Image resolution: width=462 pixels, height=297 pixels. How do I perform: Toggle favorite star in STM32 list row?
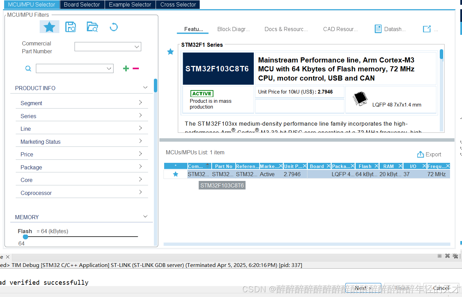click(x=176, y=174)
